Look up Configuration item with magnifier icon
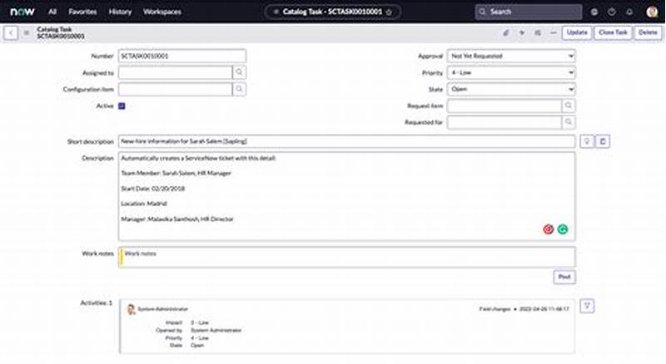 [239, 89]
